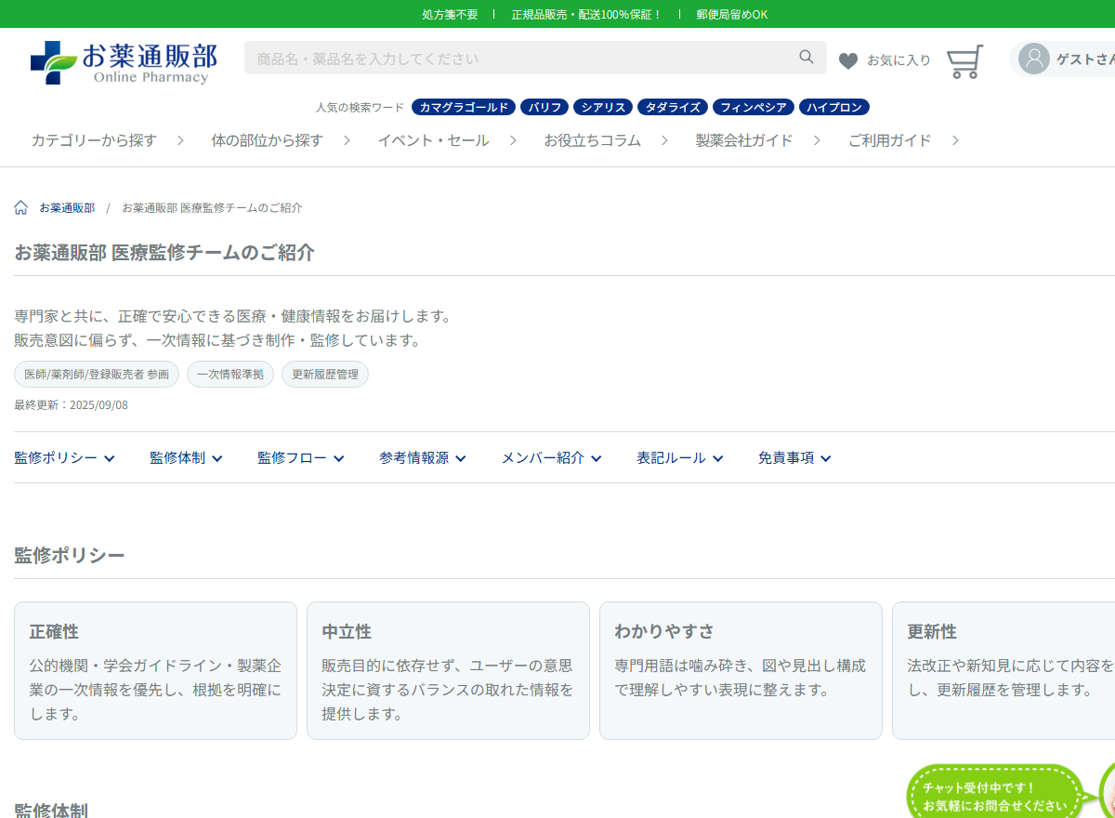The width and height of the screenshot is (1115, 818).
Task: Jump to 免責事項 section anchor
Action: (x=794, y=457)
